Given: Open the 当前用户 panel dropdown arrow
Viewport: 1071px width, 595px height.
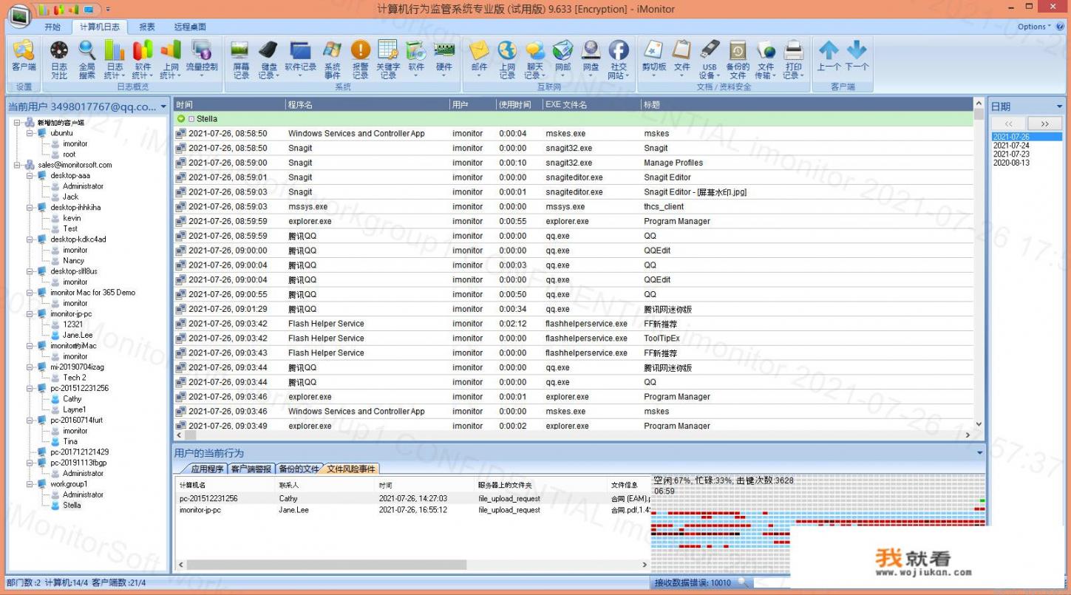Looking at the screenshot, I should [163, 106].
